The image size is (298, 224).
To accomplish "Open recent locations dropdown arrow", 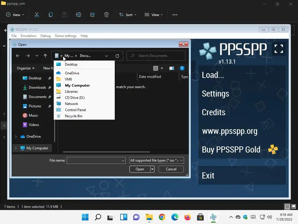I will (37, 56).
